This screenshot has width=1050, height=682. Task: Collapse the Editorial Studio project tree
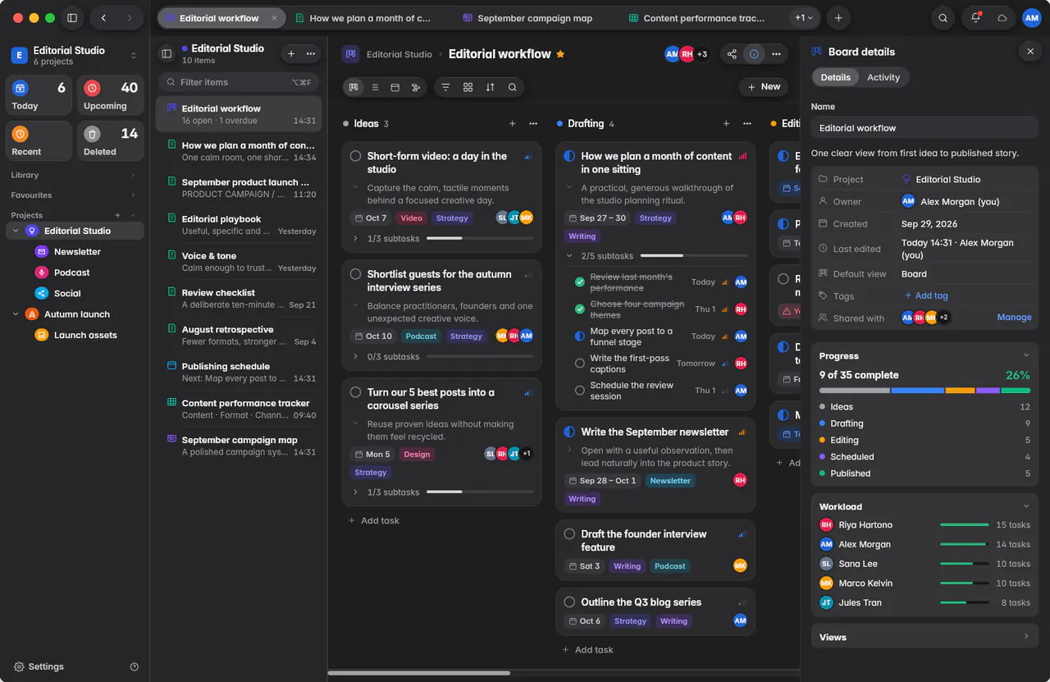(x=16, y=231)
